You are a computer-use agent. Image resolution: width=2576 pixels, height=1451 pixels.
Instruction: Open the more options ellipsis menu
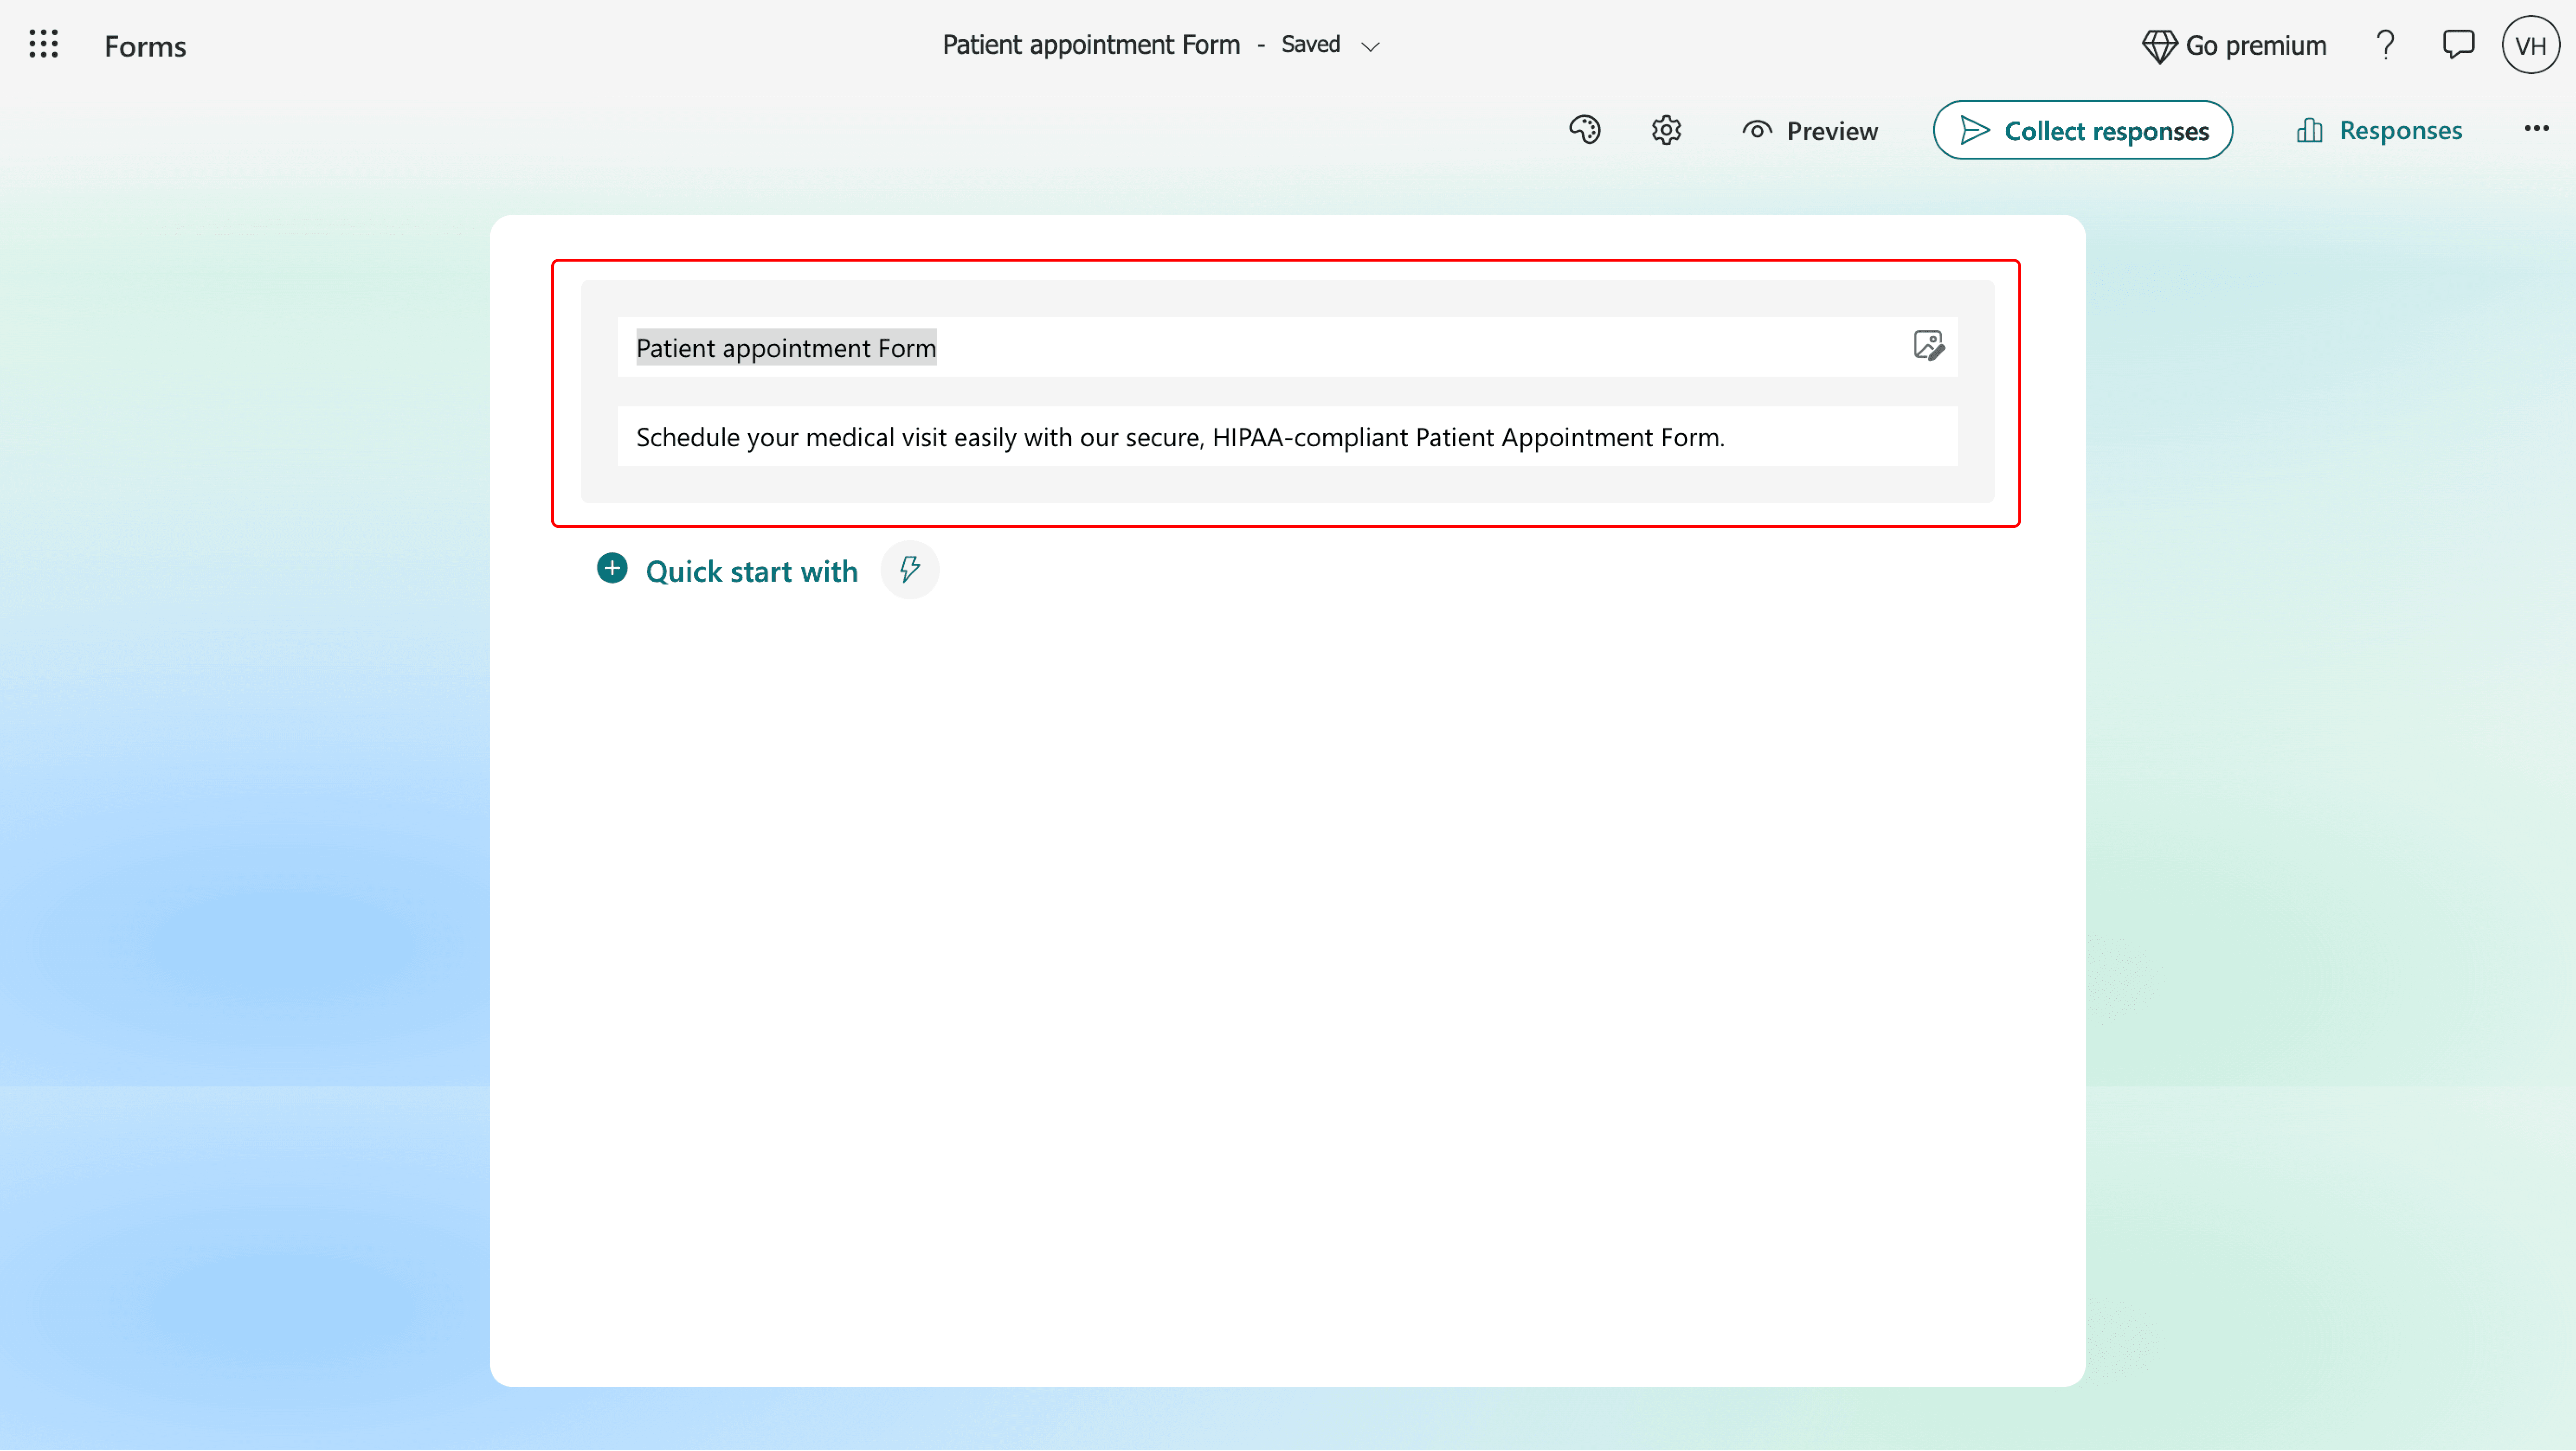(x=2536, y=129)
